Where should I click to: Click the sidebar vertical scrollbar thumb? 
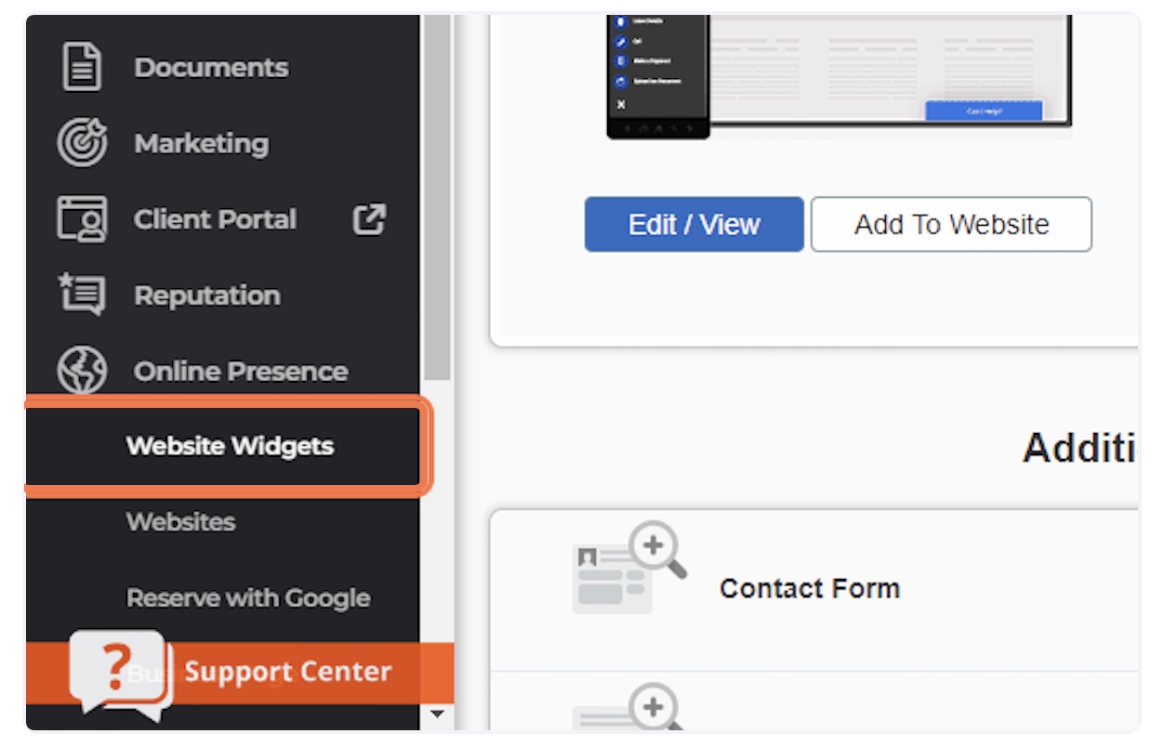(x=438, y=197)
